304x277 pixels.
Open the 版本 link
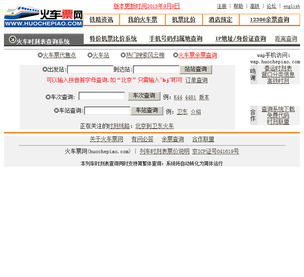(204, 97)
